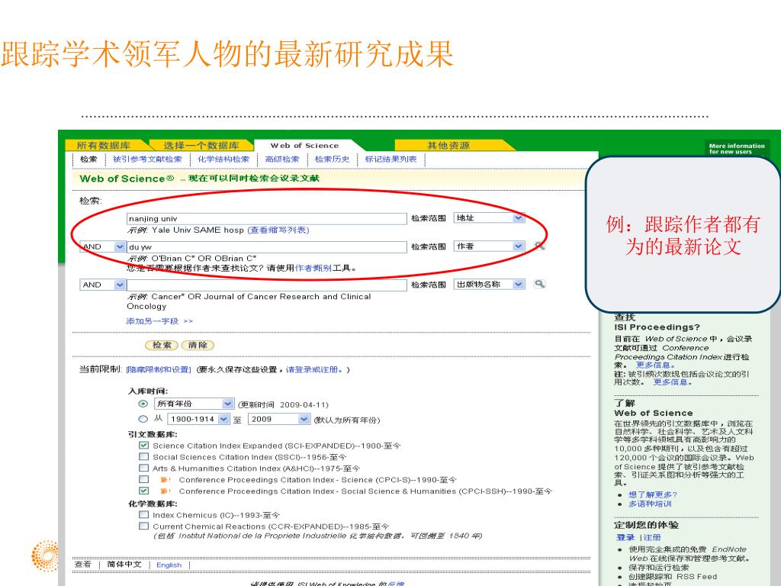The width and height of the screenshot is (781, 586).
Task: Select the 检索 sub-tab
Action: [88, 159]
